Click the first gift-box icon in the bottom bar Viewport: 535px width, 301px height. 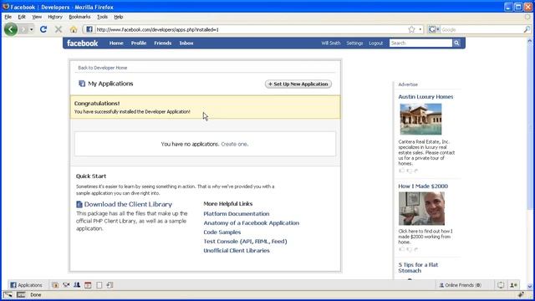point(55,285)
